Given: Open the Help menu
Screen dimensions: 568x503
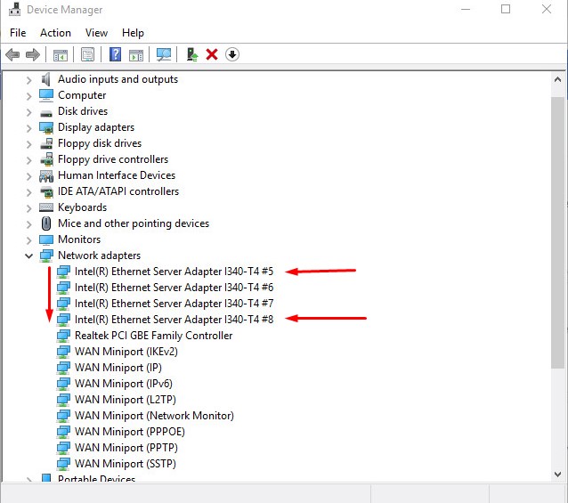Looking at the screenshot, I should tap(133, 33).
